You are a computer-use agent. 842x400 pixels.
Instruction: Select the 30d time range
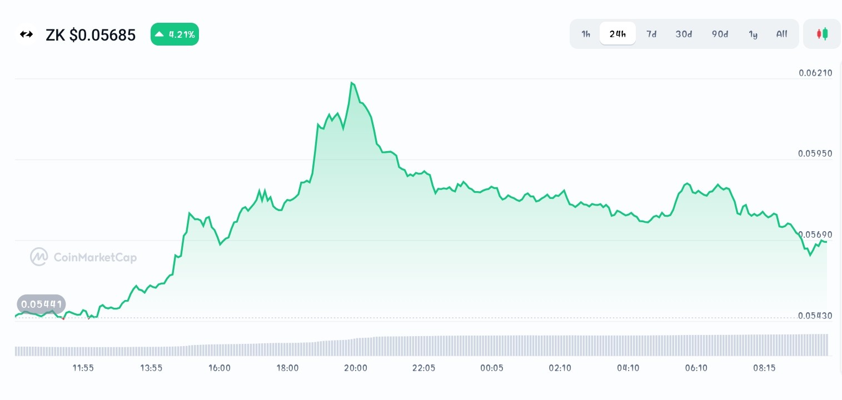[x=684, y=34]
